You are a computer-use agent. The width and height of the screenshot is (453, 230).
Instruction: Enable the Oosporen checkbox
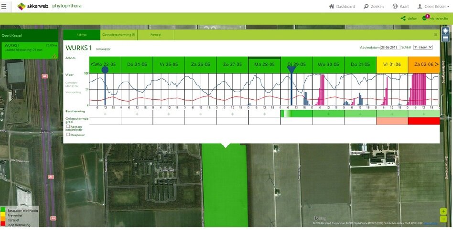tap(68, 135)
